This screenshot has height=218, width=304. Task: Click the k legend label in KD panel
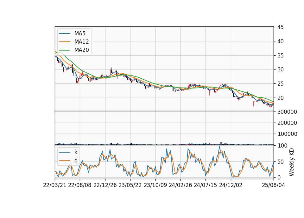[x=76, y=152]
